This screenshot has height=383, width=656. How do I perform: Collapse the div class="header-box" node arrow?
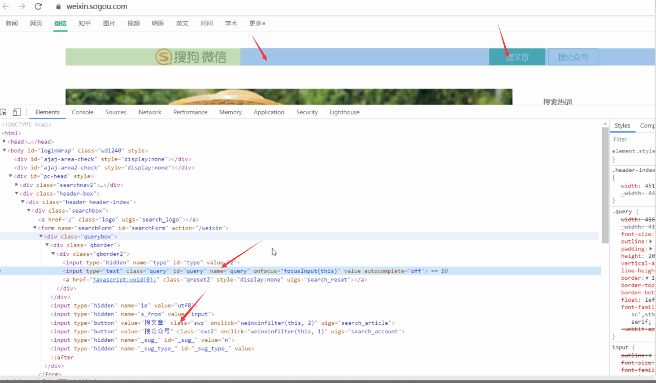[x=17, y=193]
